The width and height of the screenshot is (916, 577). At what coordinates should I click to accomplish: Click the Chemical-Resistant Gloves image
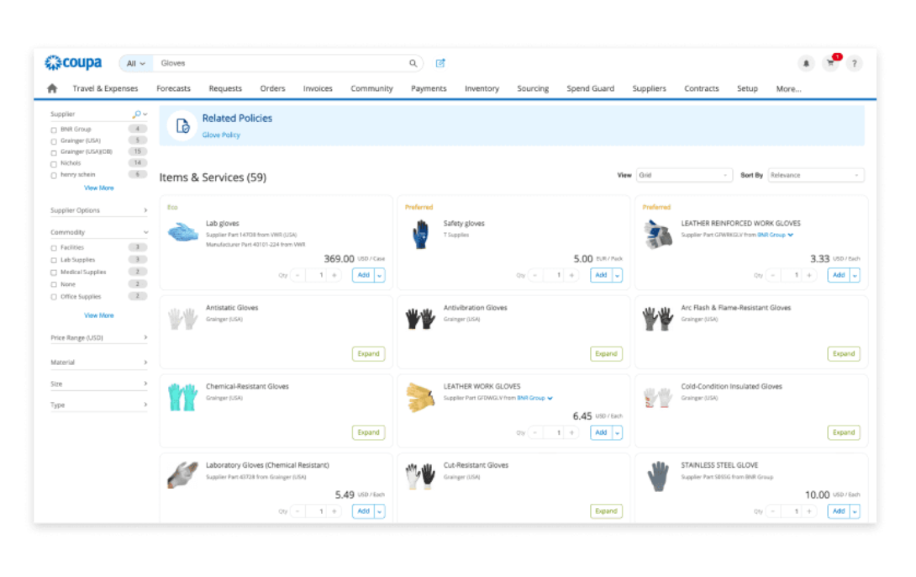(x=183, y=397)
